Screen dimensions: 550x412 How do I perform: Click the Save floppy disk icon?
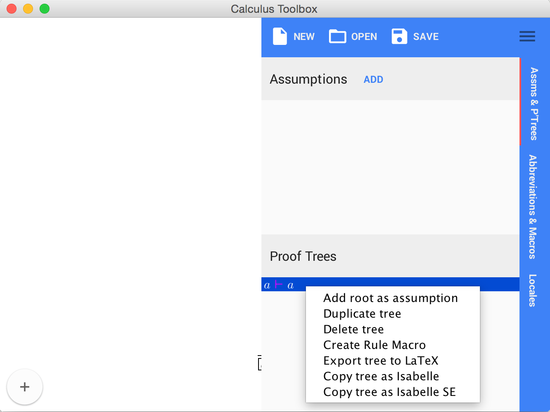tap(399, 36)
